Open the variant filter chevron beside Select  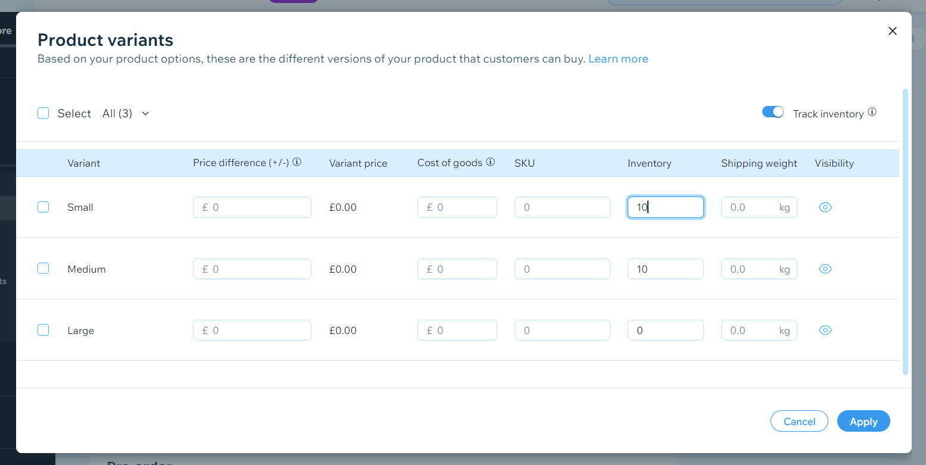(x=145, y=113)
